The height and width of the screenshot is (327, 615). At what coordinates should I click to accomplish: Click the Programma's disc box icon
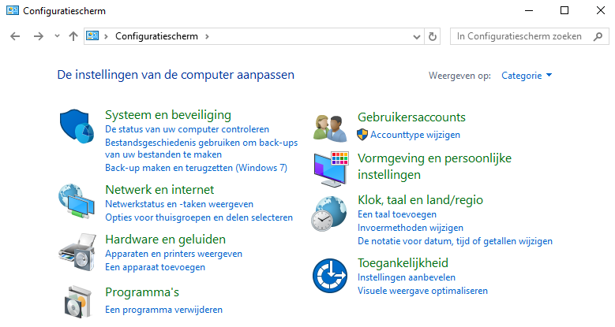(x=77, y=300)
